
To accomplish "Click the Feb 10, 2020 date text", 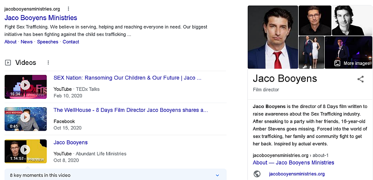I will [x=68, y=96].
